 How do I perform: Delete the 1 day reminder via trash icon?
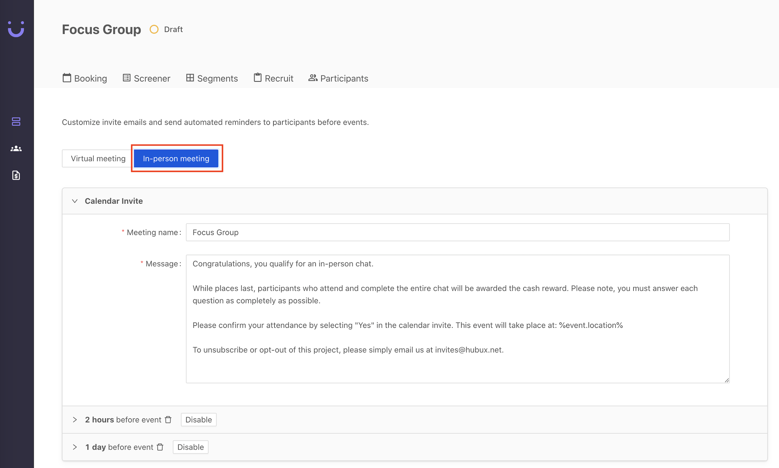click(x=160, y=447)
